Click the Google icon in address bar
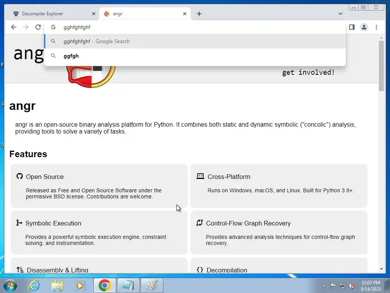The image size is (390, 293). (x=53, y=27)
